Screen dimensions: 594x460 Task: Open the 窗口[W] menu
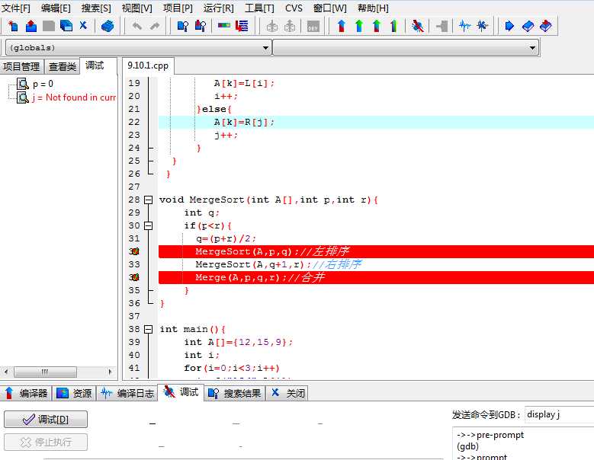pos(330,8)
